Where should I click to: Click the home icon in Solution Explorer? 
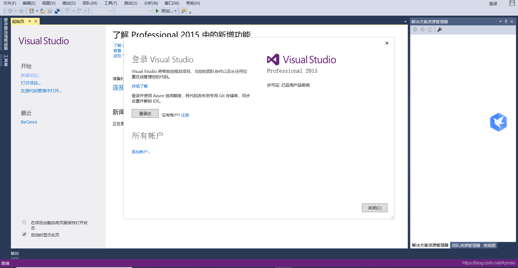point(430,30)
